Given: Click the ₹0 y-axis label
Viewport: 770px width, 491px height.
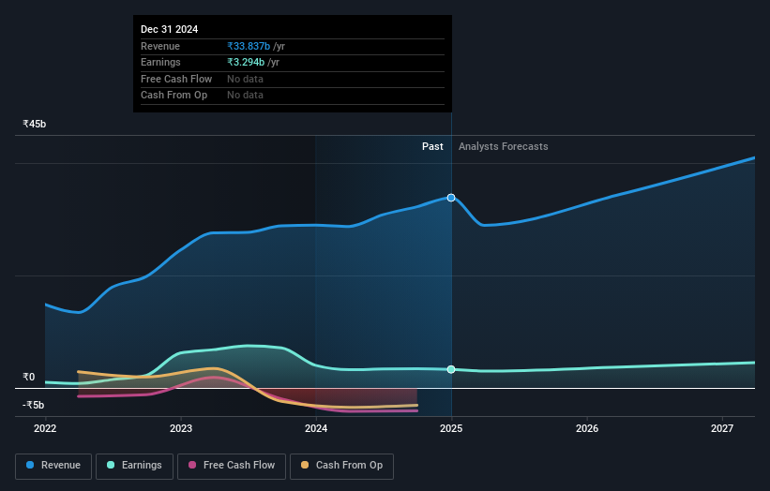Looking at the screenshot, I should click(x=29, y=377).
